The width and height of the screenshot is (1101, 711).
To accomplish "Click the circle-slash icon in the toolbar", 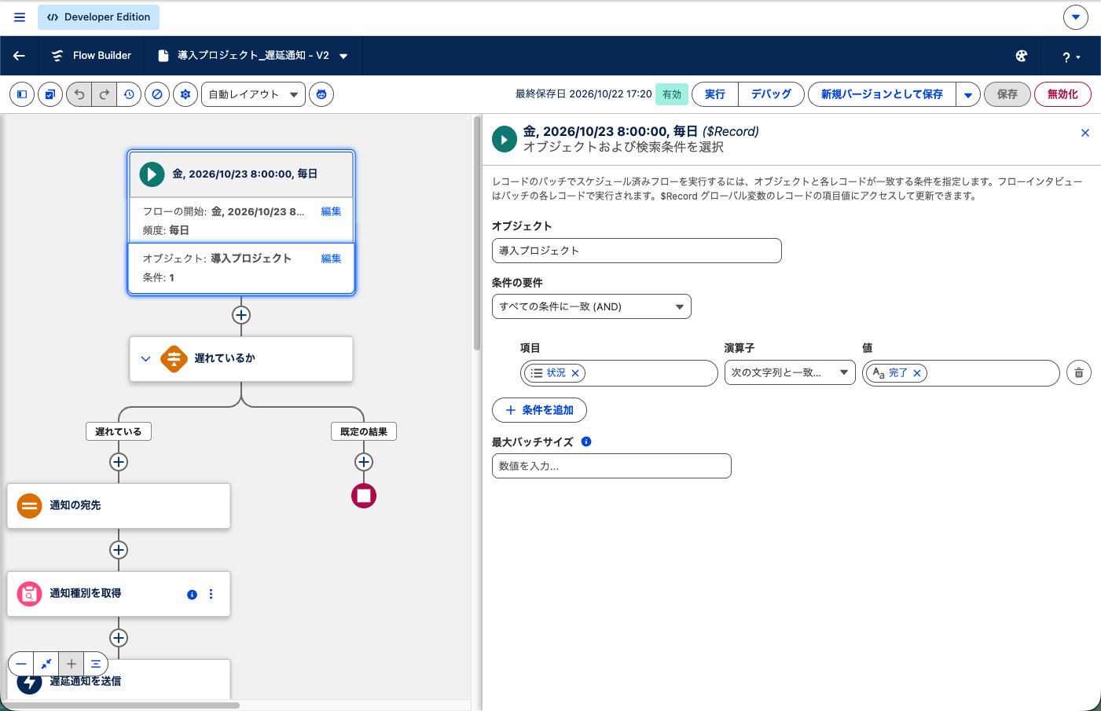I will tap(157, 94).
